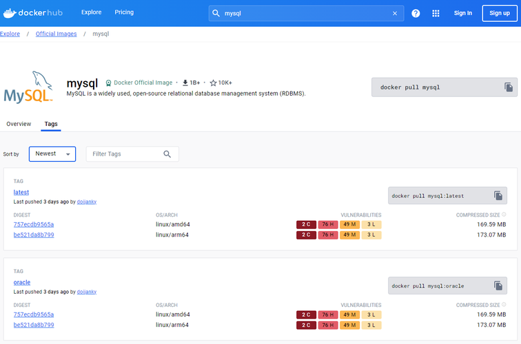The width and height of the screenshot is (521, 344).
Task: Switch to the Overview tab
Action: click(19, 124)
